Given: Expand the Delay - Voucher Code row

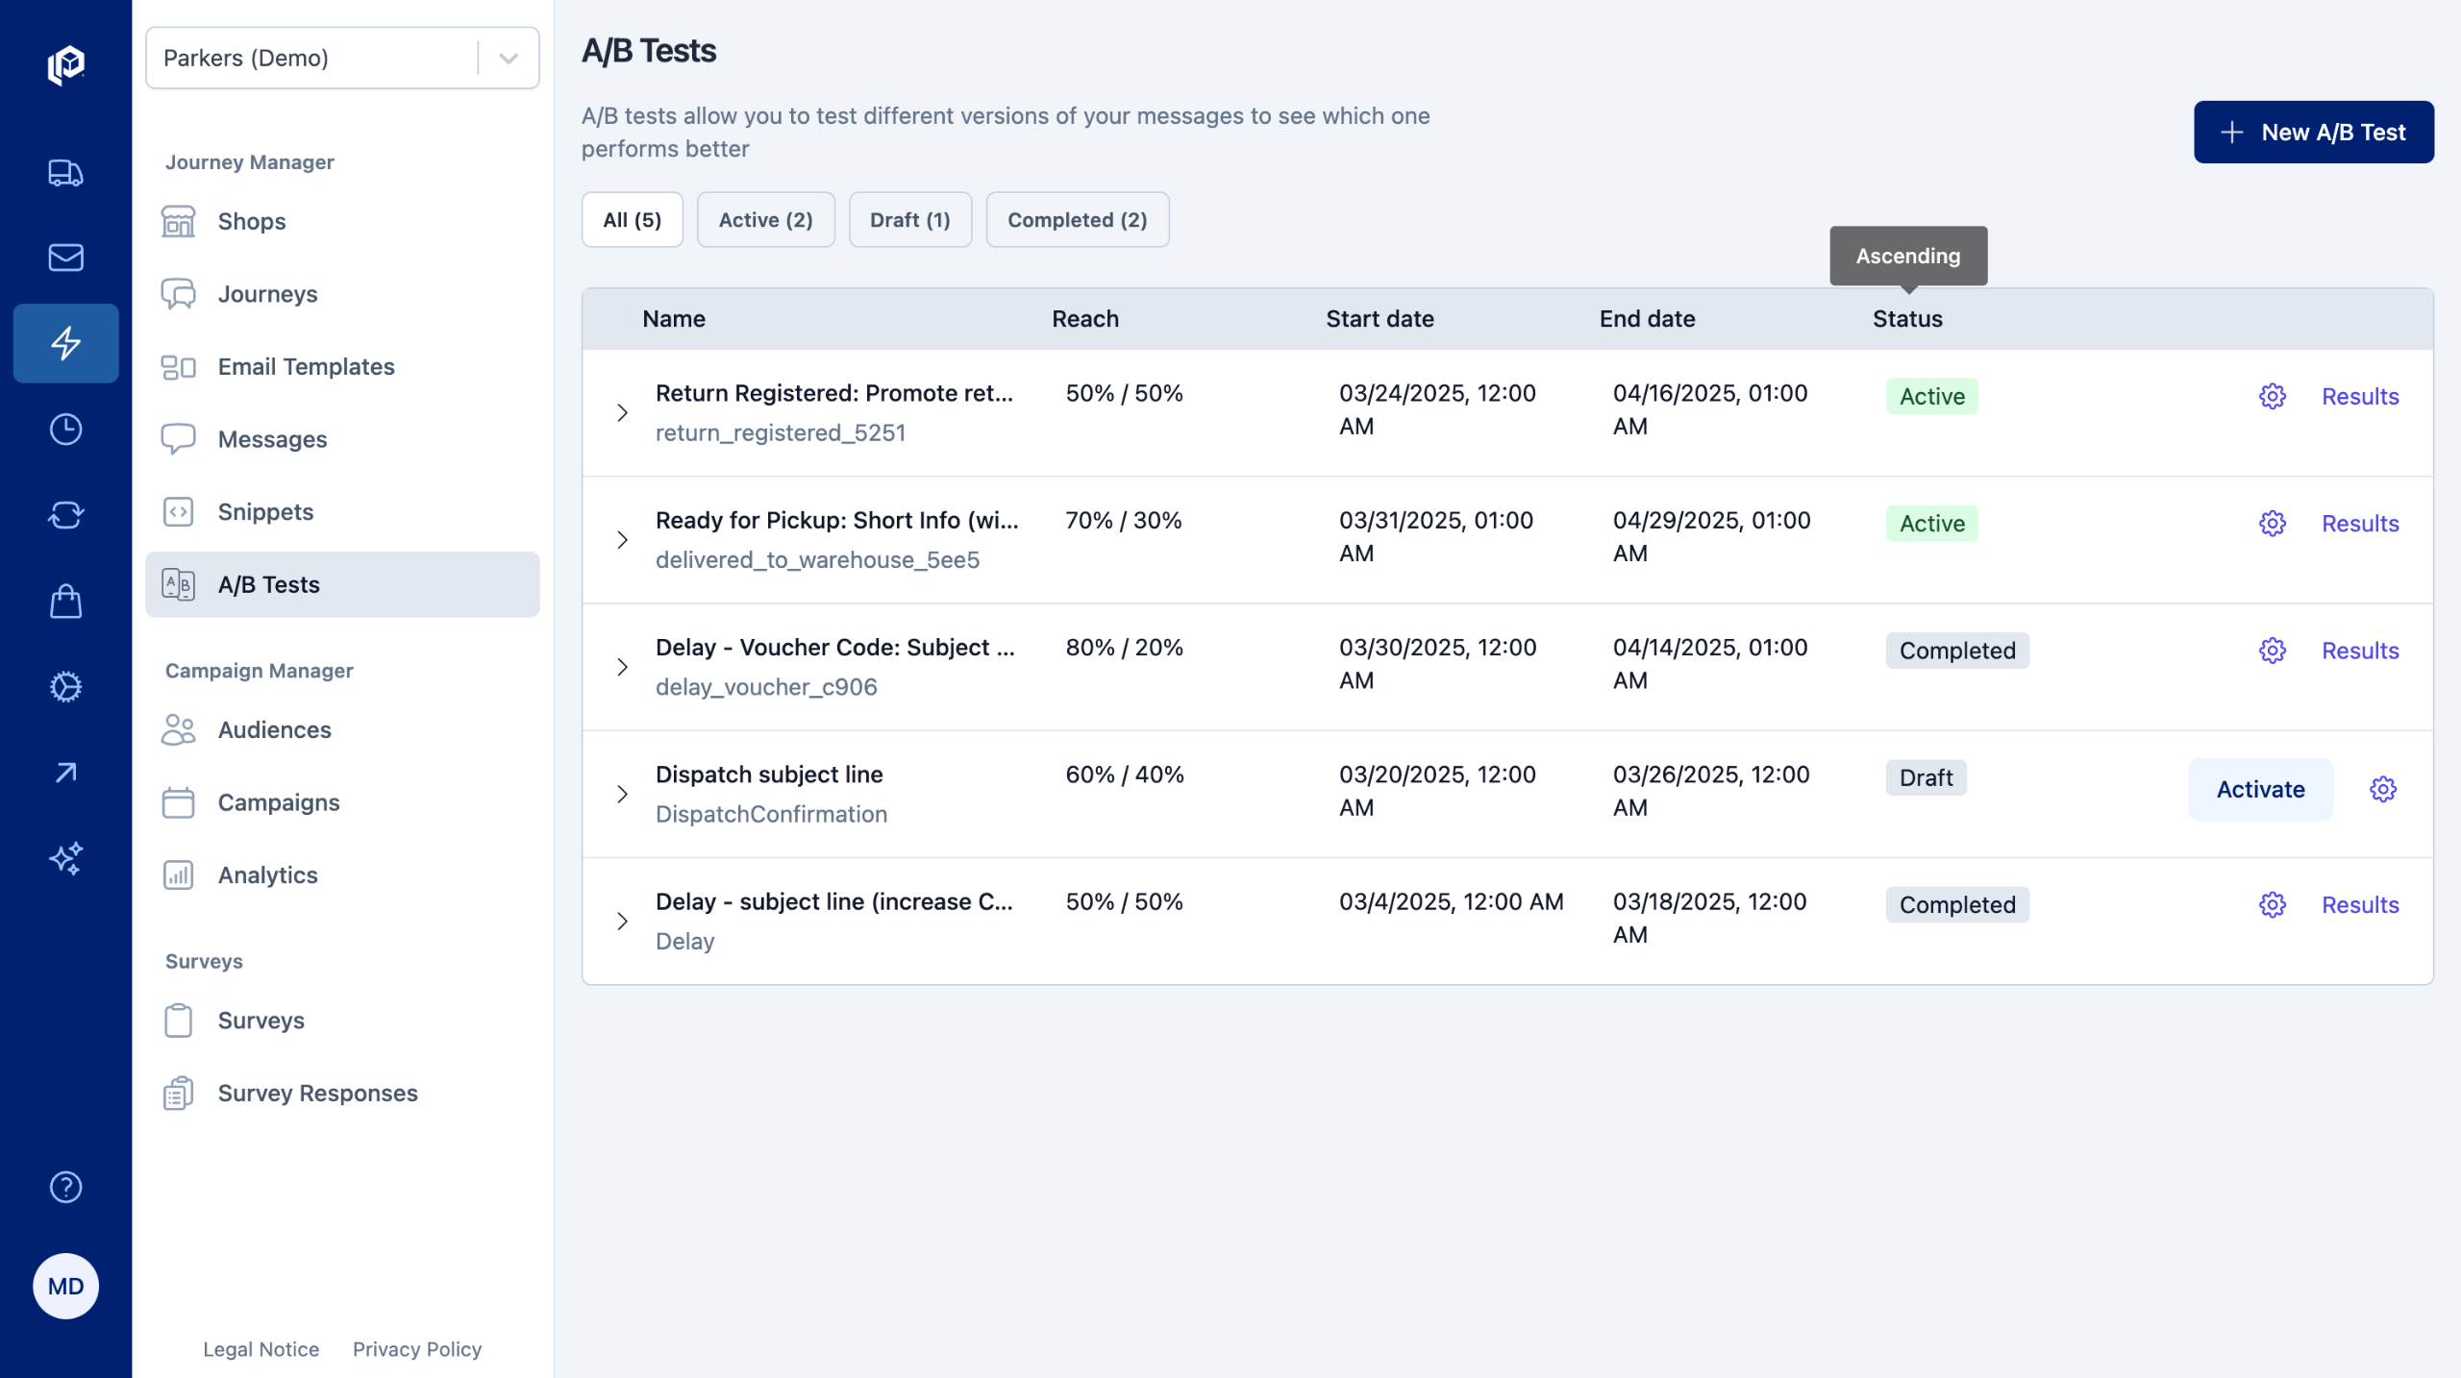Looking at the screenshot, I should pos(622,667).
